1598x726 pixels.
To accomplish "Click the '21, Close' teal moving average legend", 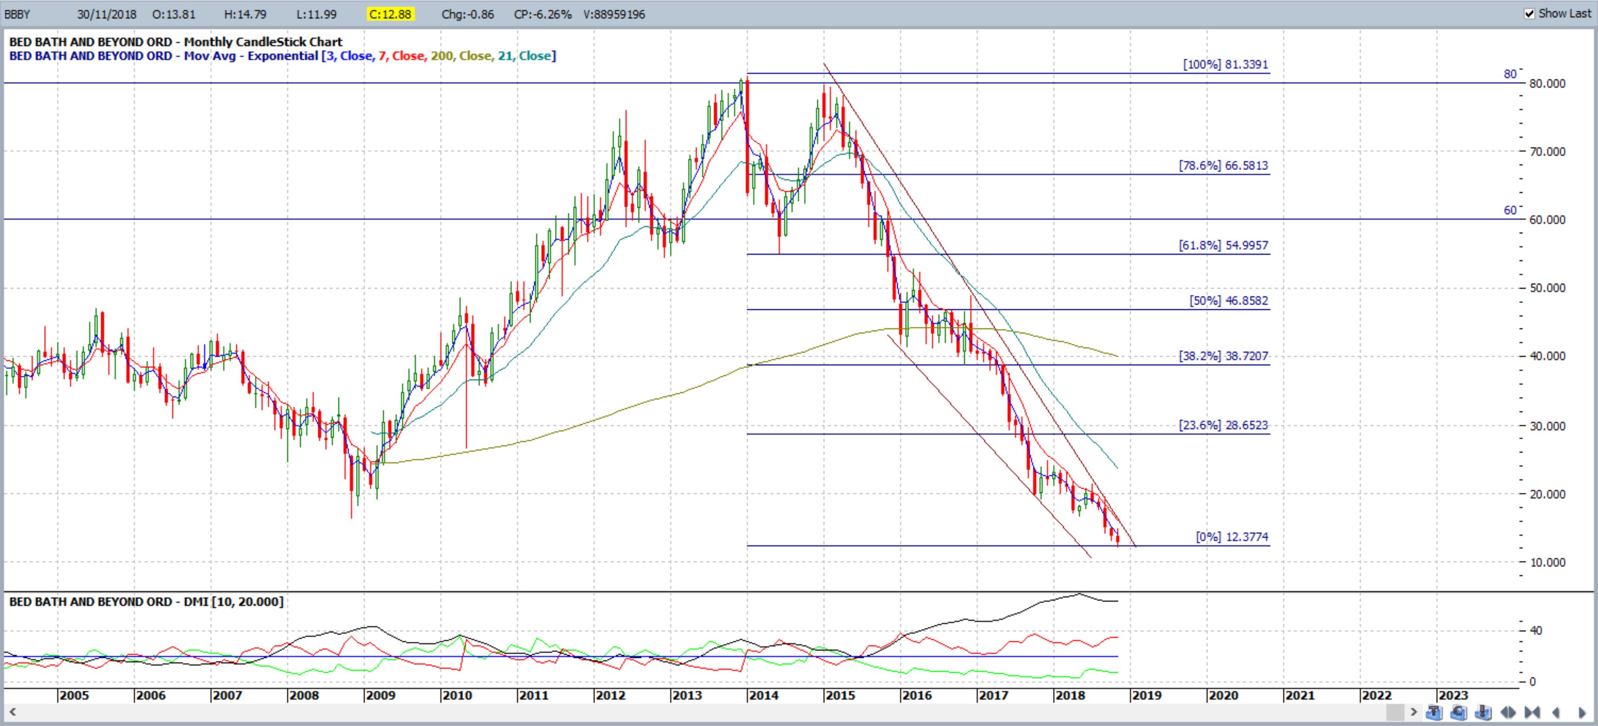I will (x=524, y=56).
